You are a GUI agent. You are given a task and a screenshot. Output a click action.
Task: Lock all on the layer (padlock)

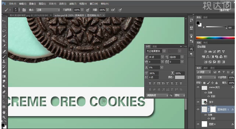pos(217,83)
